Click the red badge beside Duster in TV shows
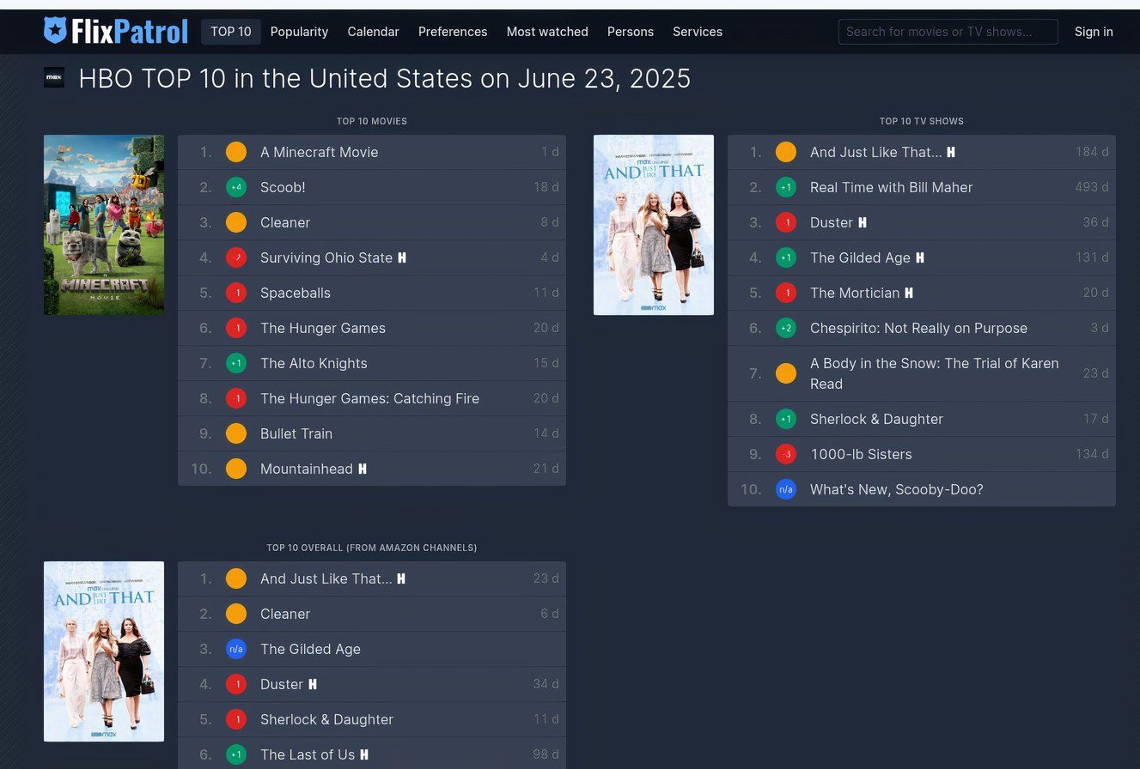Viewport: 1140px width, 769px height. 786,222
